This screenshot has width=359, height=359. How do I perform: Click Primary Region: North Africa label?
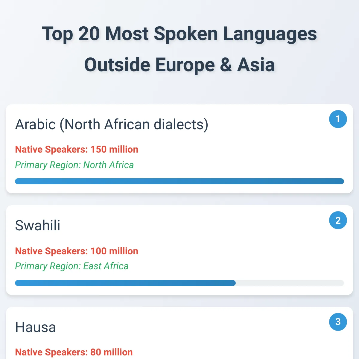pyautogui.click(x=74, y=165)
